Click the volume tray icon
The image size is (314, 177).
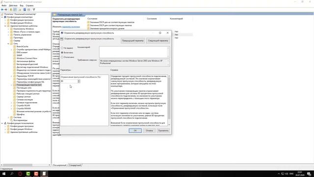point(287,174)
